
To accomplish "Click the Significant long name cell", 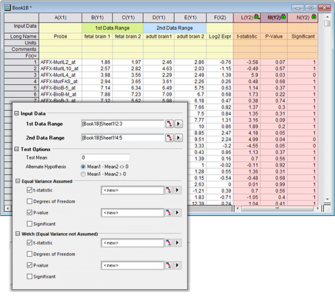I will pyautogui.click(x=303, y=36).
